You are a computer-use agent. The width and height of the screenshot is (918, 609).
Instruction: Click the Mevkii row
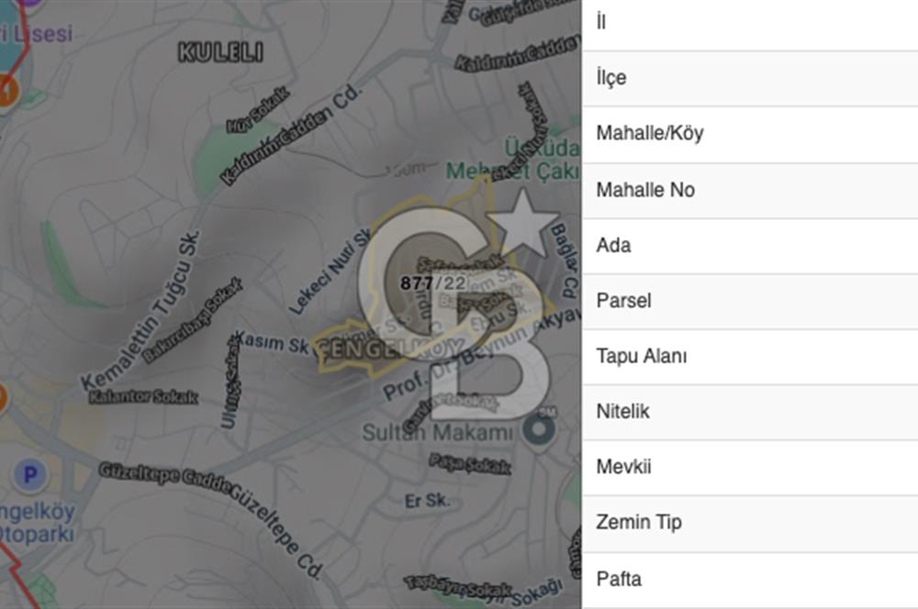pyautogui.click(x=749, y=468)
